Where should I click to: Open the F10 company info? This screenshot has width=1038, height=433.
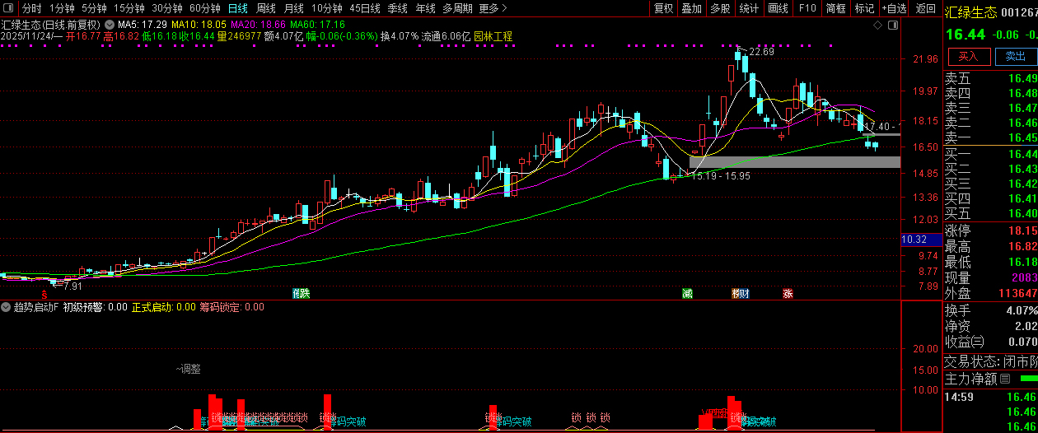point(807,8)
